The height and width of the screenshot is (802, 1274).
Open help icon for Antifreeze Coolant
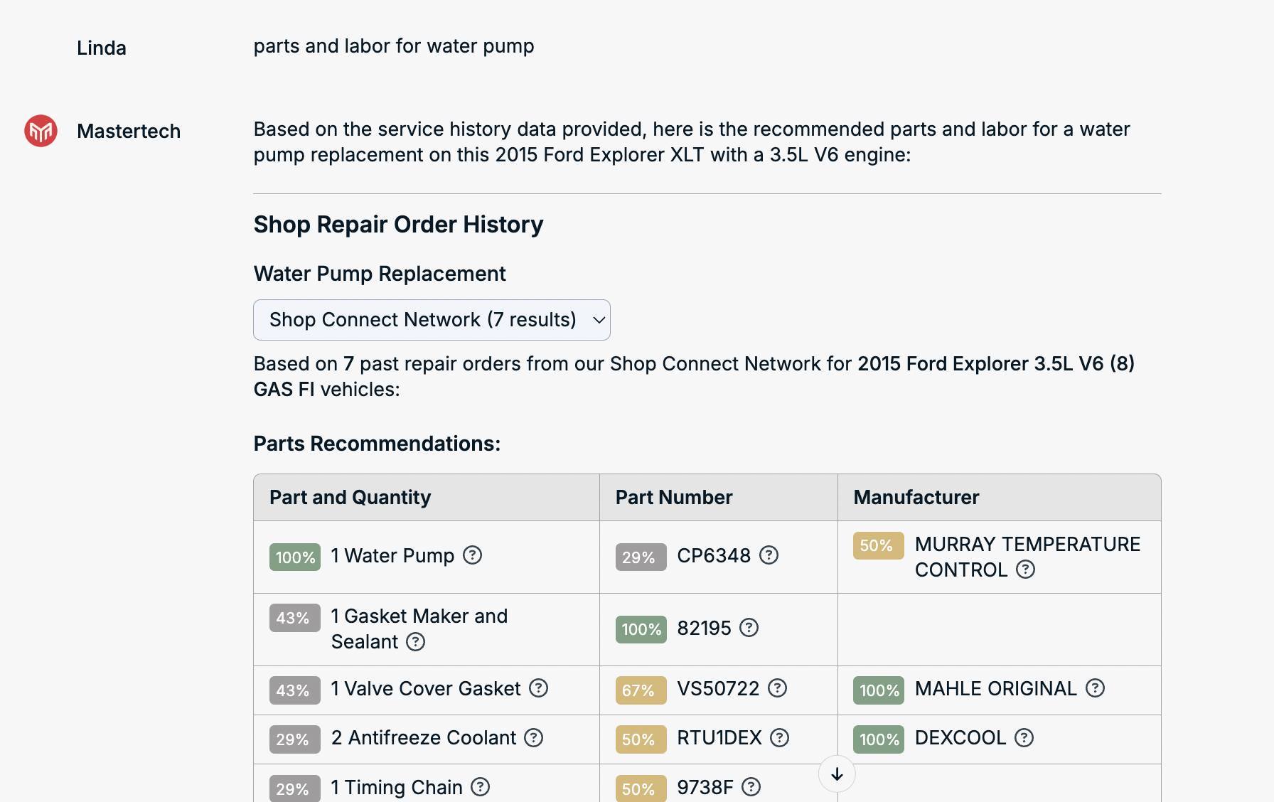click(x=533, y=737)
